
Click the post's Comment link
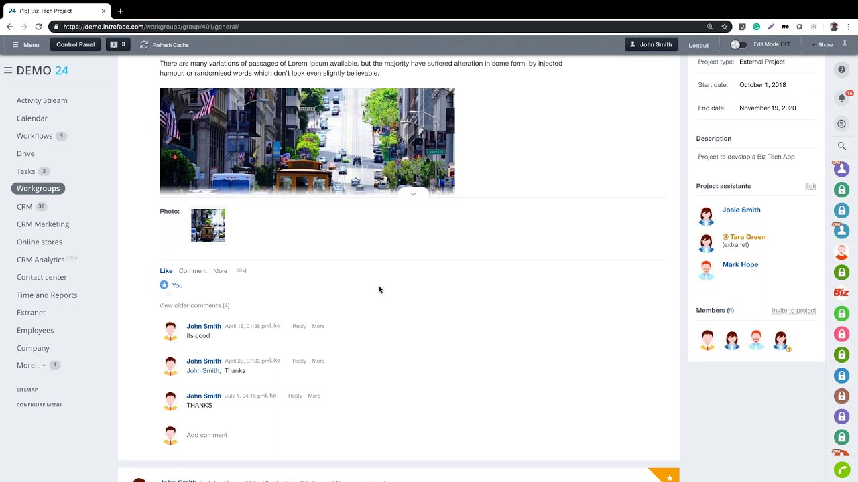coord(192,271)
